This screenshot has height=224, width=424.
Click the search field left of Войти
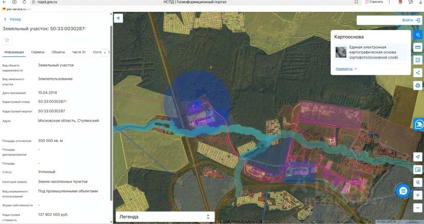379,20
